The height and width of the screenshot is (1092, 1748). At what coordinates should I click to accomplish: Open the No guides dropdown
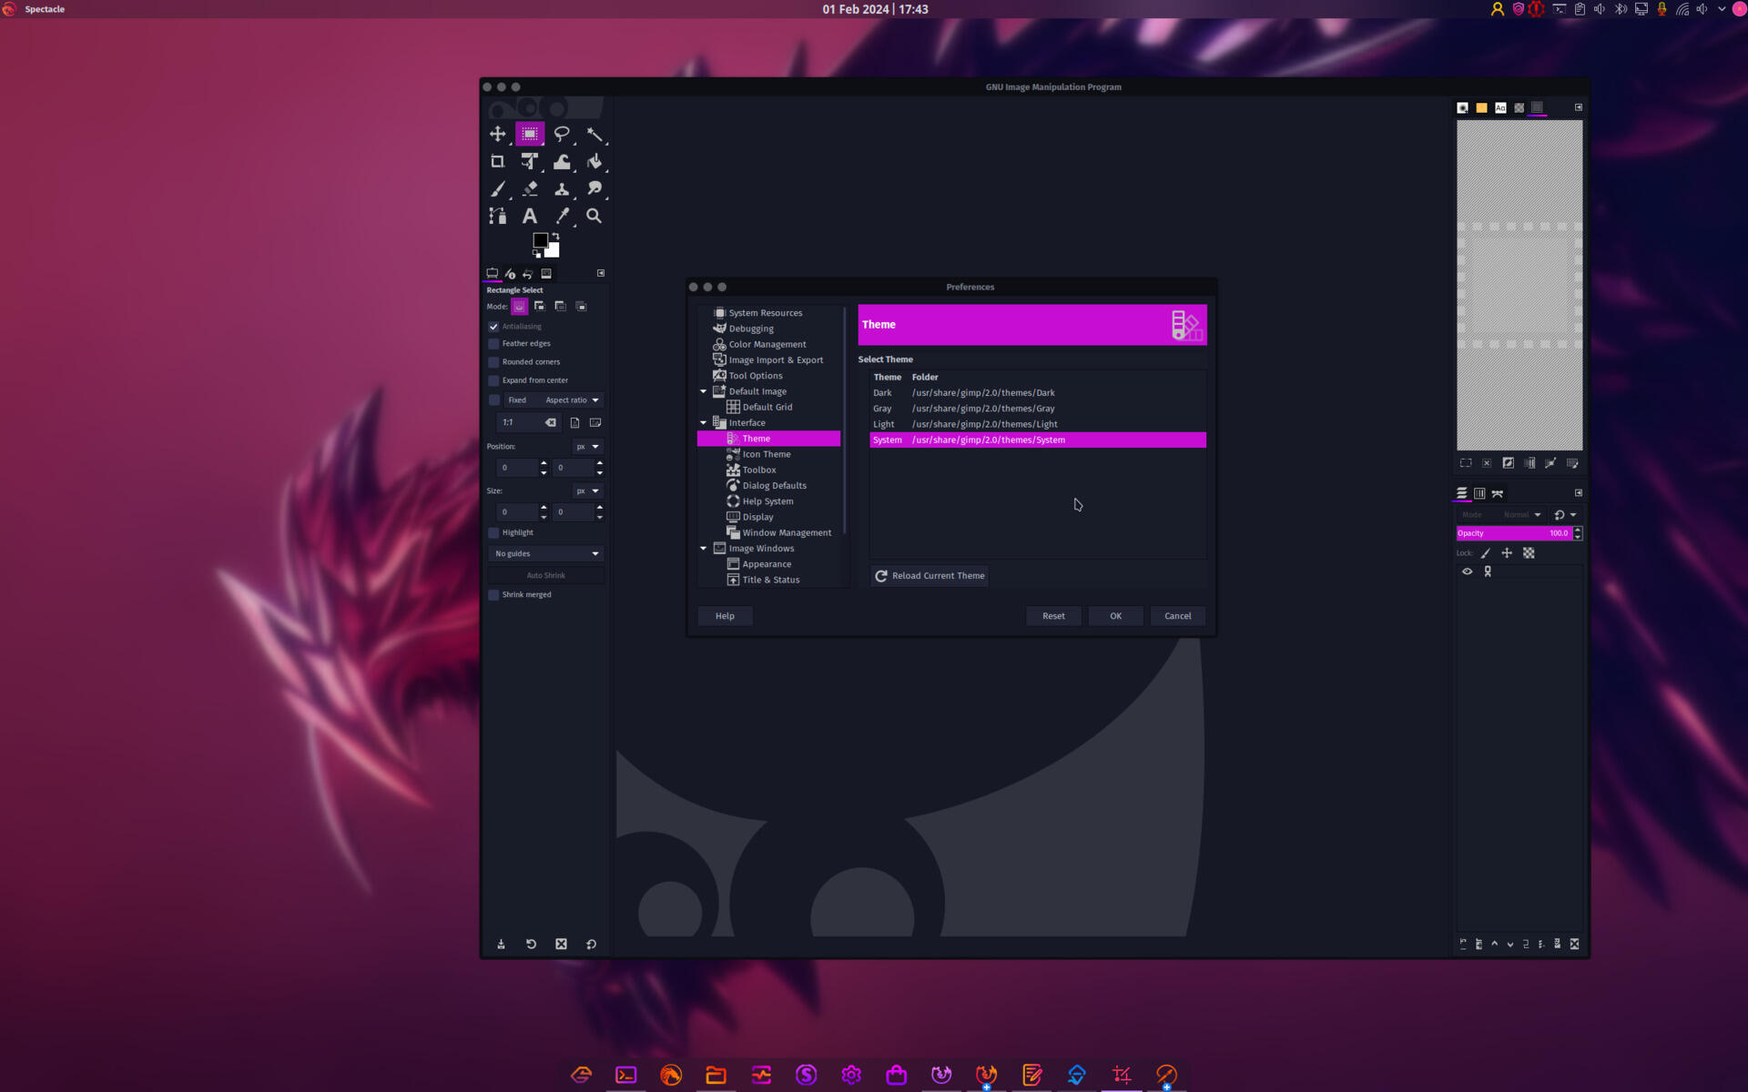pos(545,553)
